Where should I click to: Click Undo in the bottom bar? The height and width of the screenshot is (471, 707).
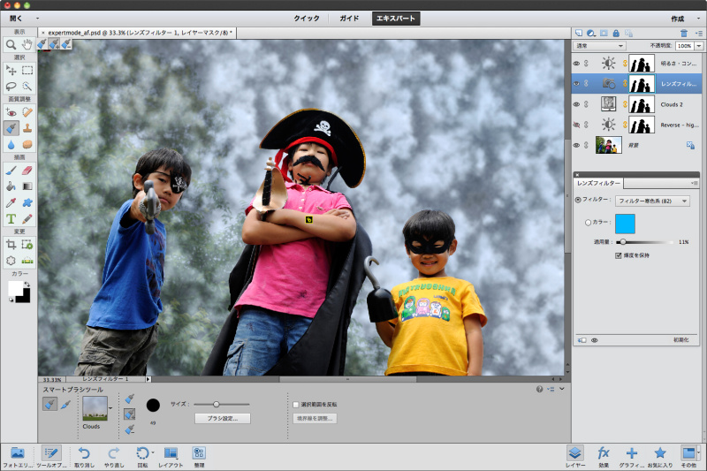pos(84,457)
